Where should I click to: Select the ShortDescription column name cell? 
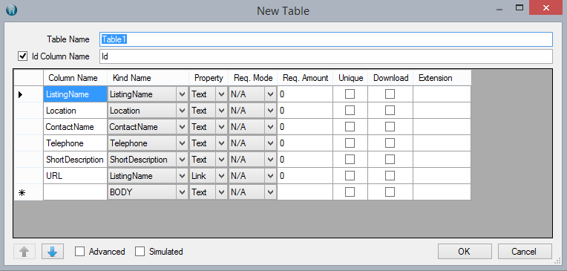[x=75, y=160]
